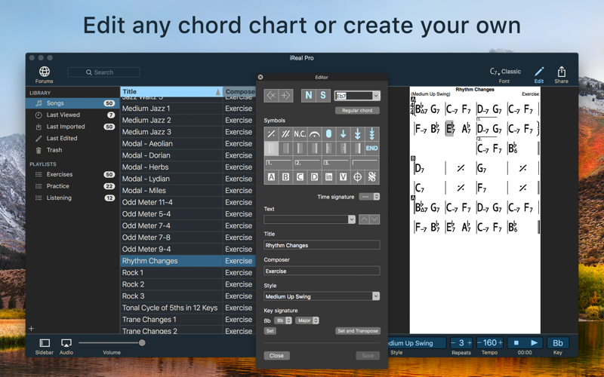Insert rehearsal mark A symbol
This screenshot has height=377, width=604.
(271, 177)
